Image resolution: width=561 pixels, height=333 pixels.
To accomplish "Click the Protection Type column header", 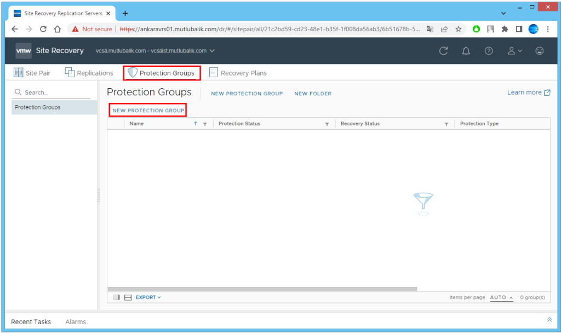I will [x=479, y=123].
